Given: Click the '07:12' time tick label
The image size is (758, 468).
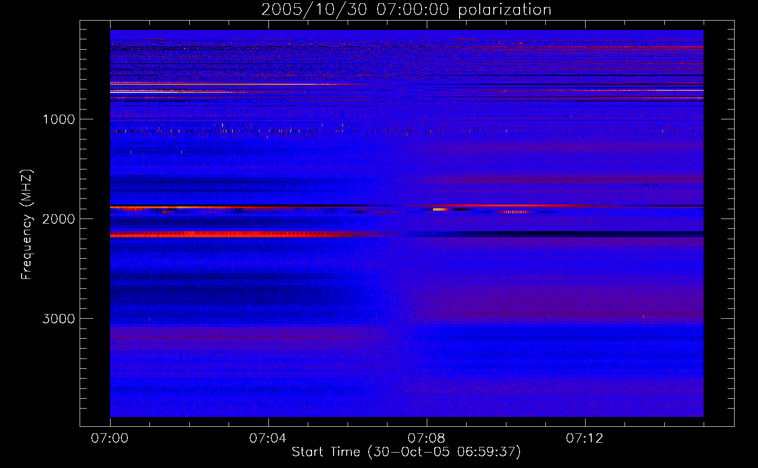Looking at the screenshot, I should pyautogui.click(x=585, y=439).
